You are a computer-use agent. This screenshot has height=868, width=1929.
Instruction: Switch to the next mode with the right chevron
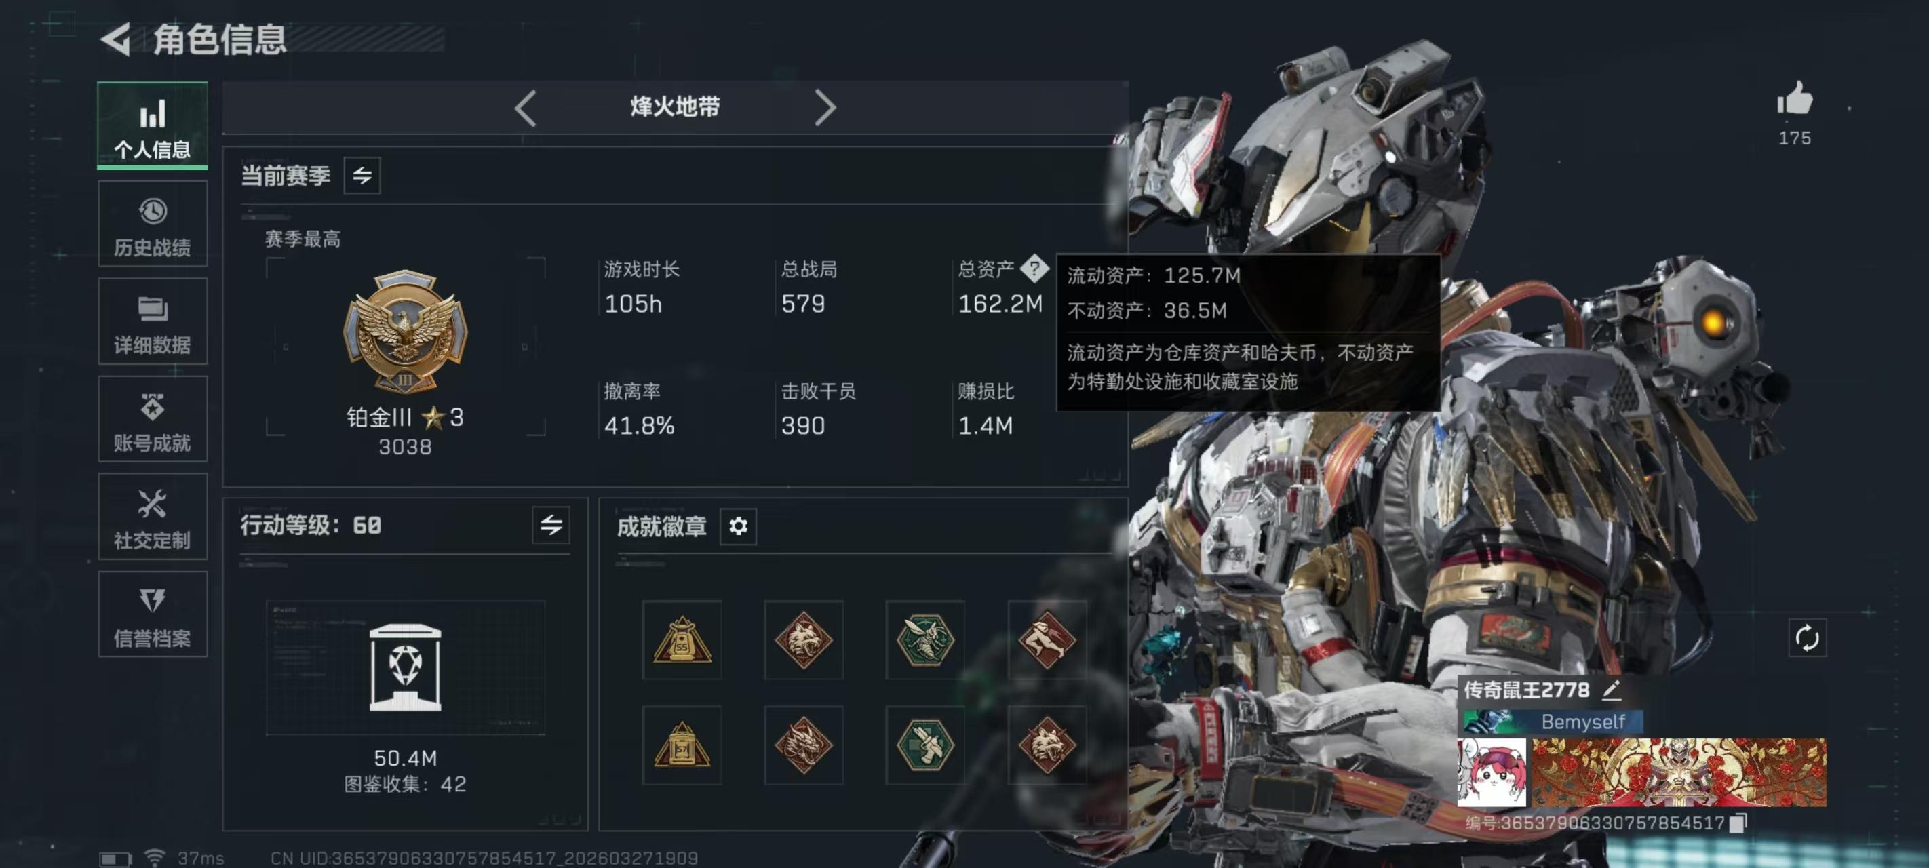tap(825, 108)
